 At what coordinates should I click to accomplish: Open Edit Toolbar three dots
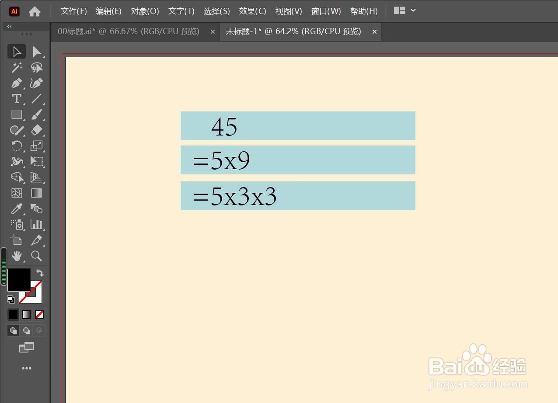[27, 368]
